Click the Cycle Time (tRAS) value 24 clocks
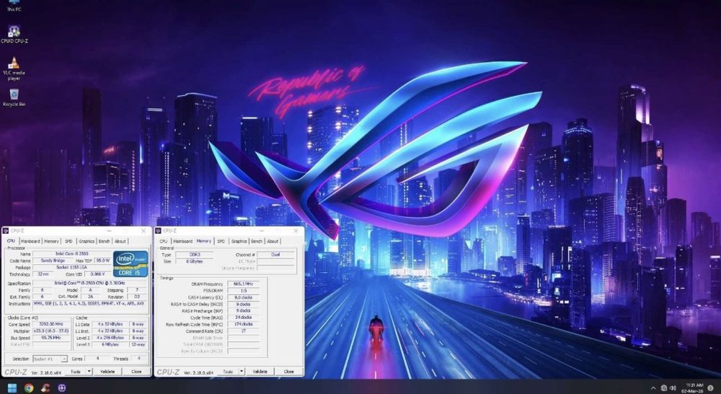The height and width of the screenshot is (394, 721). coord(243,318)
